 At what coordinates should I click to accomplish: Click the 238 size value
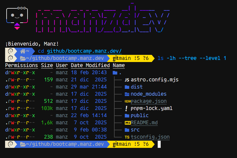pos(48,137)
